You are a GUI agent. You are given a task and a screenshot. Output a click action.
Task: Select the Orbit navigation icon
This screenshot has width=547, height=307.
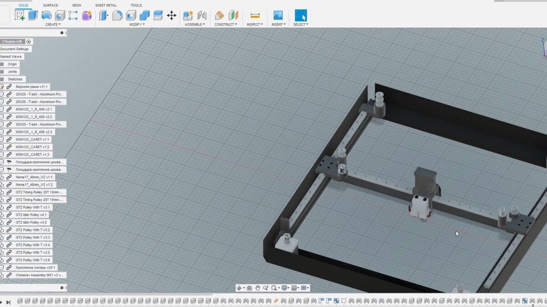239,288
